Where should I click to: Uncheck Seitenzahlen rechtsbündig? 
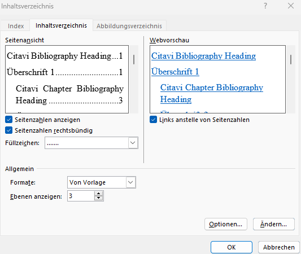tap(9, 130)
